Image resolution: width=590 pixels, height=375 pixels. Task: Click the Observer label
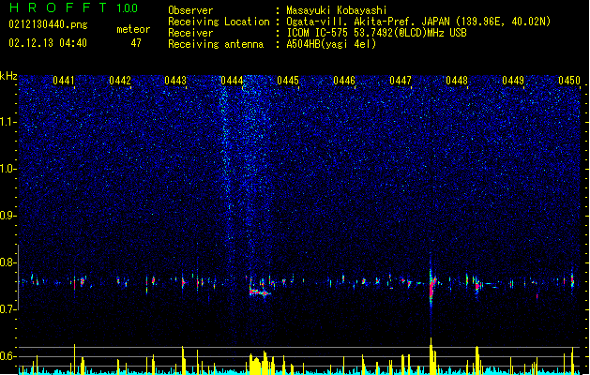[190, 10]
